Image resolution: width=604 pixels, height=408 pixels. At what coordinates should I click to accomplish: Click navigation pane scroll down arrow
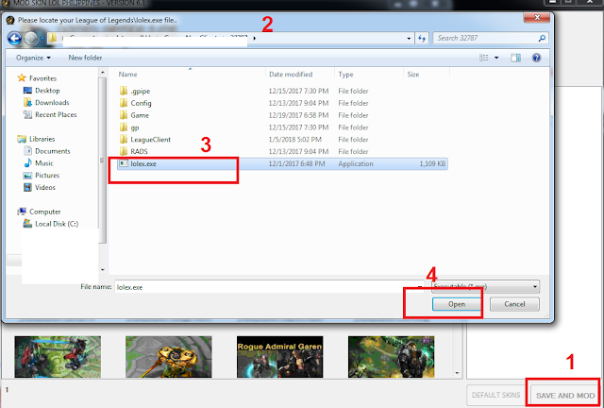103,269
